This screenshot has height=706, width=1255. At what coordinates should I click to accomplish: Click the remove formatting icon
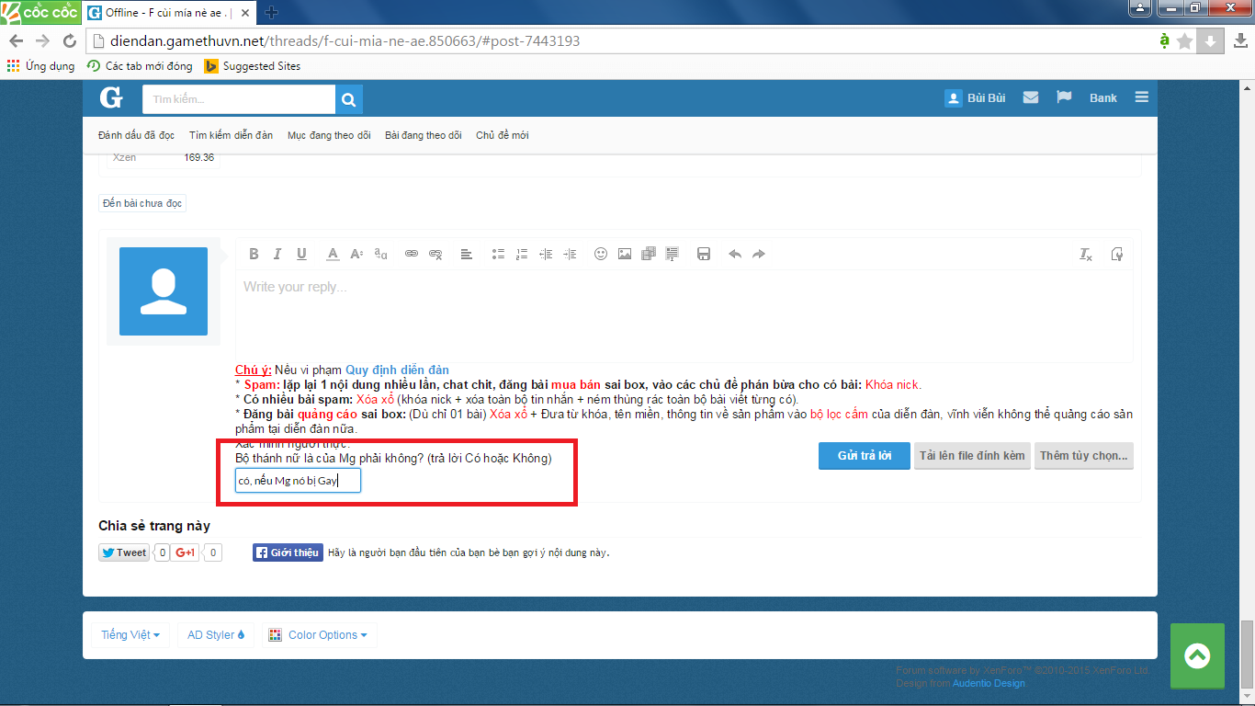(1085, 255)
